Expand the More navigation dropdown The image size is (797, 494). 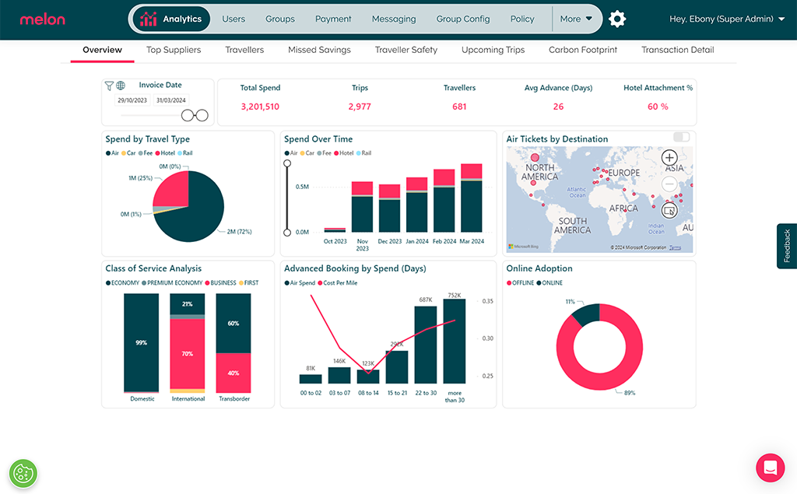coord(576,19)
